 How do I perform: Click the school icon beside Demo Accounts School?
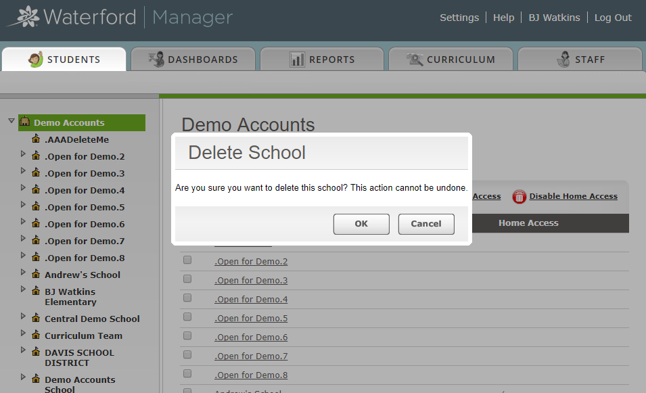click(x=37, y=378)
